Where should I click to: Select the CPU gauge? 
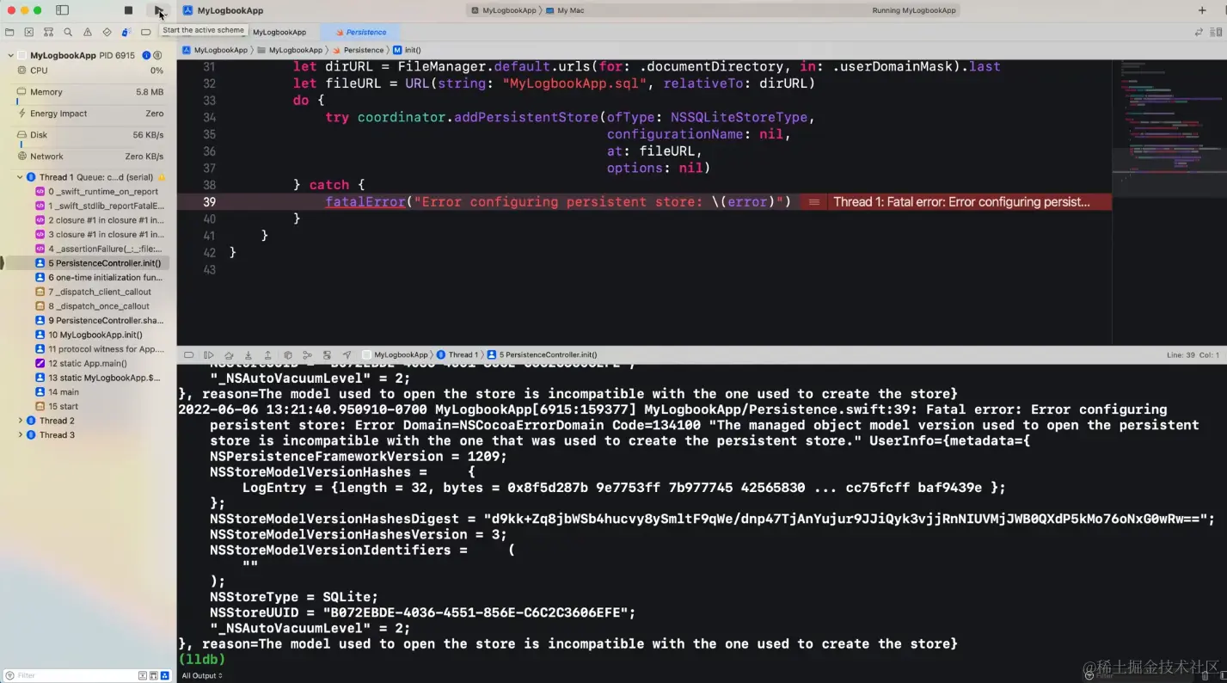pyautogui.click(x=89, y=71)
